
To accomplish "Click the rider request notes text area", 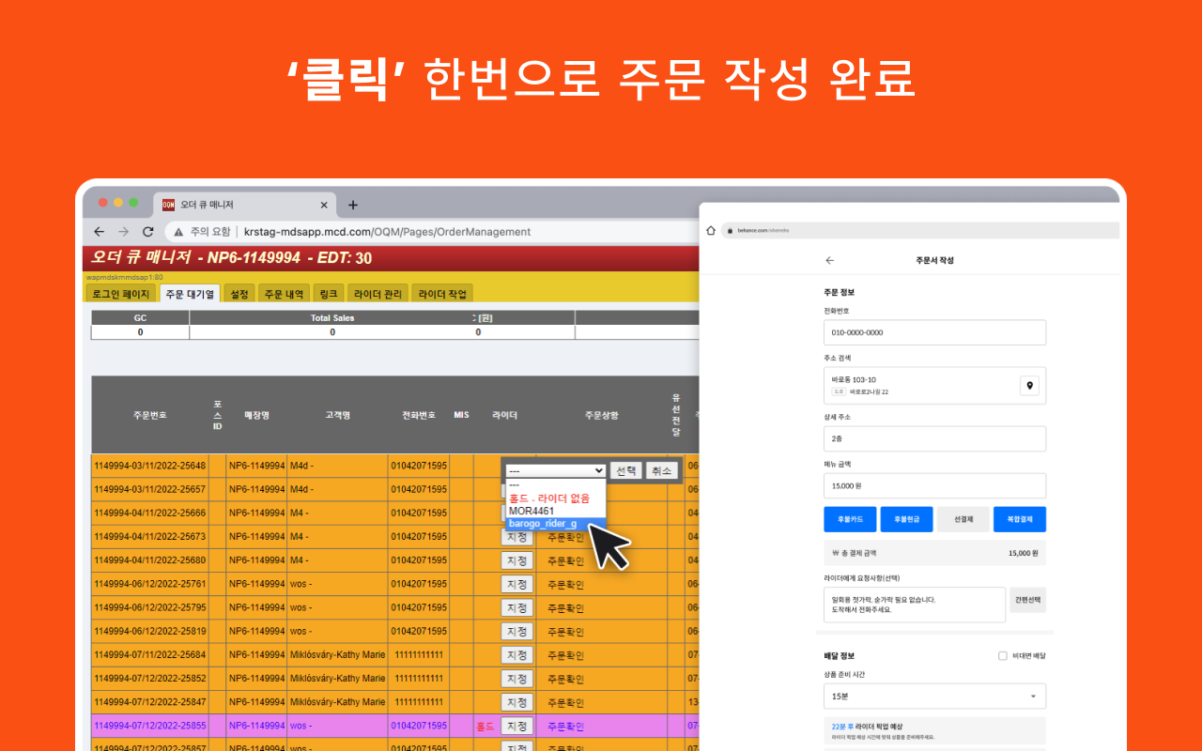I will [915, 605].
